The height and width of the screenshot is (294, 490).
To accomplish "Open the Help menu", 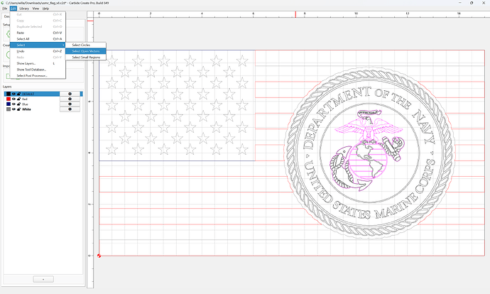I will [x=45, y=9].
